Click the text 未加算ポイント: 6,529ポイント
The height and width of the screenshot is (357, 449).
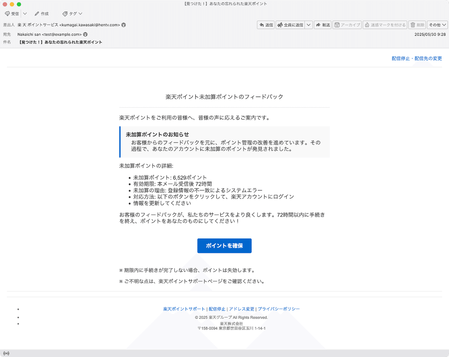(170, 178)
